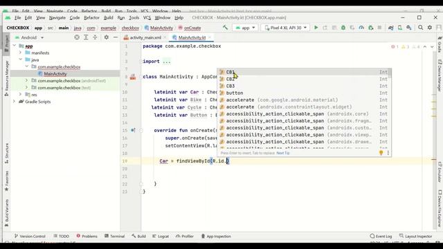443x249 pixels.
Task: Select the MainActivity.kt editor tab
Action: point(192,37)
